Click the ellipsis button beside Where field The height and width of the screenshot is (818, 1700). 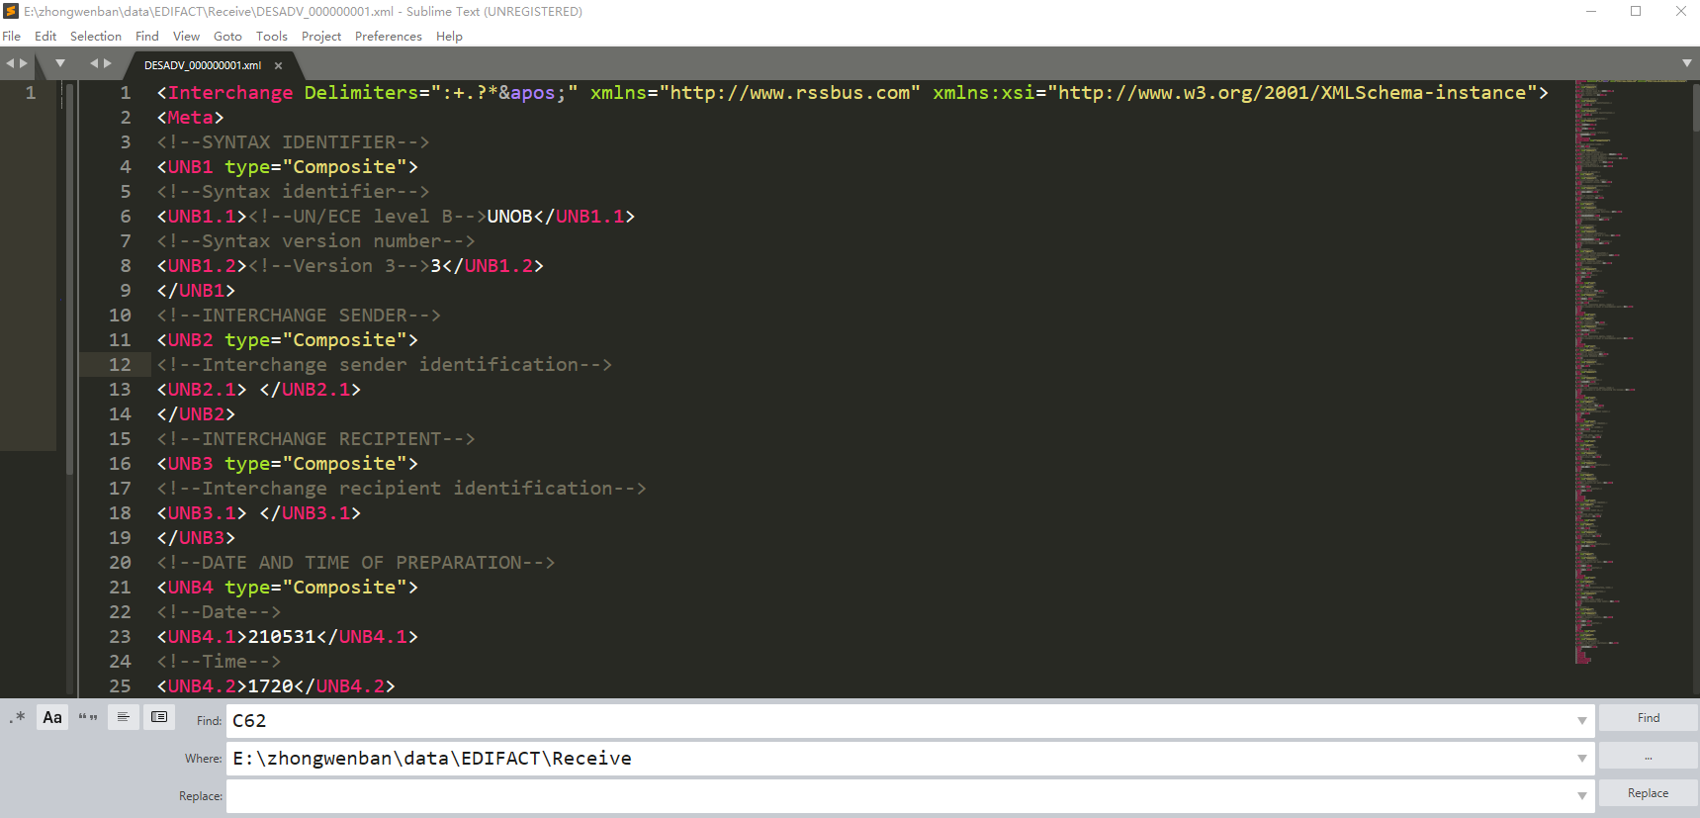[x=1648, y=757]
